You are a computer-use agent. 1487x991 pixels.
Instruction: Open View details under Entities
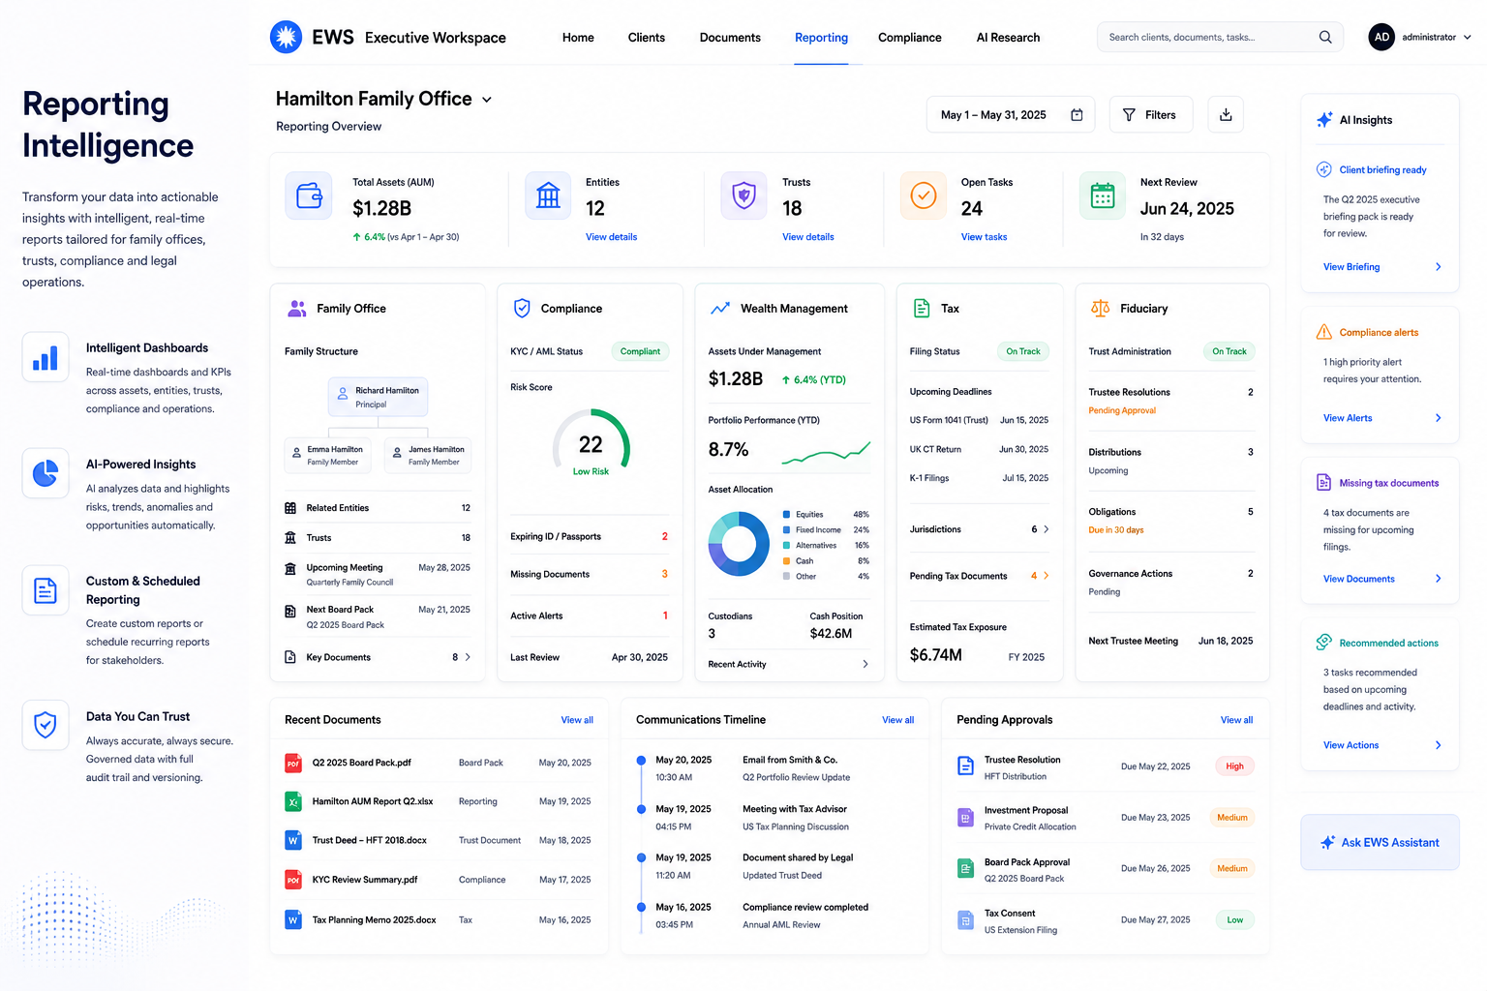611,237
